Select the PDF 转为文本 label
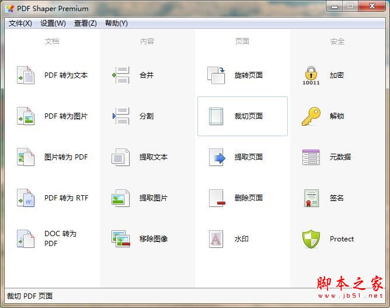390x308 pixels. (x=66, y=75)
